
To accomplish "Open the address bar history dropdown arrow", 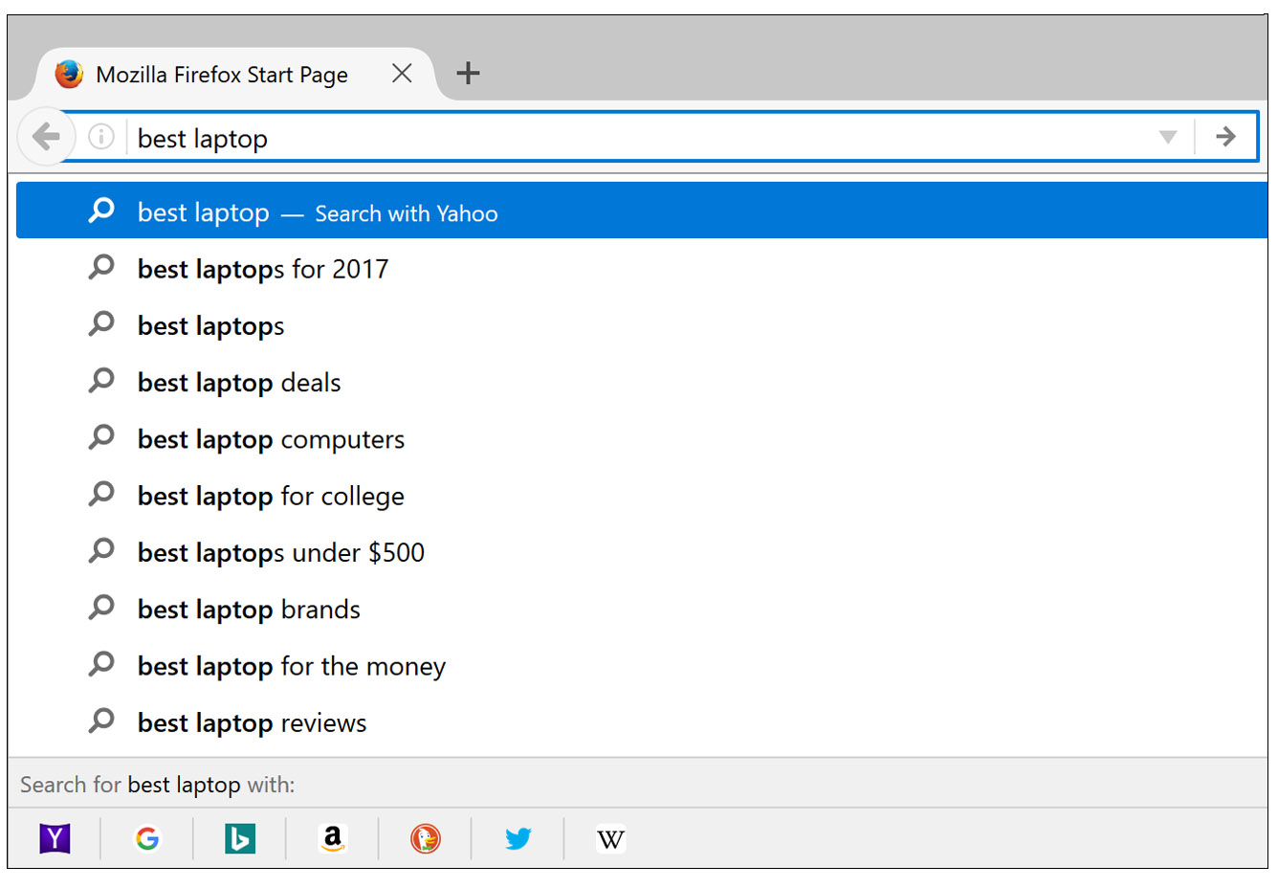I will (1167, 137).
